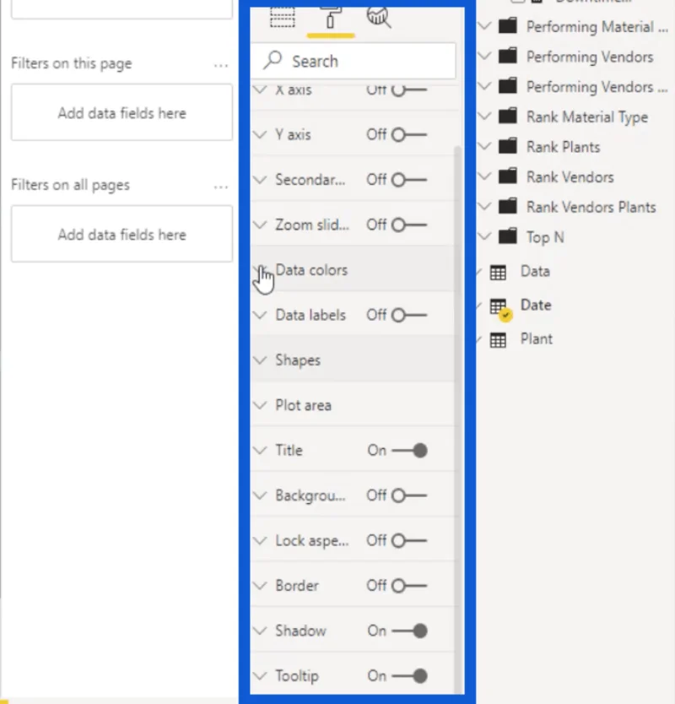Enable the Data labels toggle
The image size is (675, 704).
(409, 315)
